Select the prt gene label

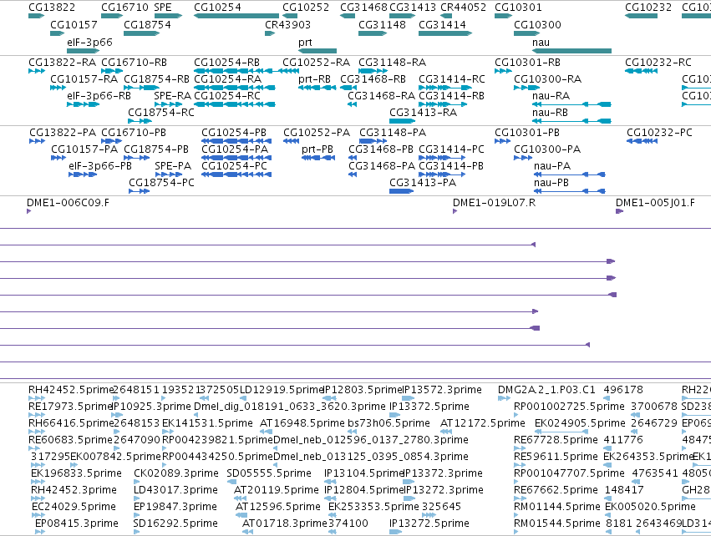(305, 42)
